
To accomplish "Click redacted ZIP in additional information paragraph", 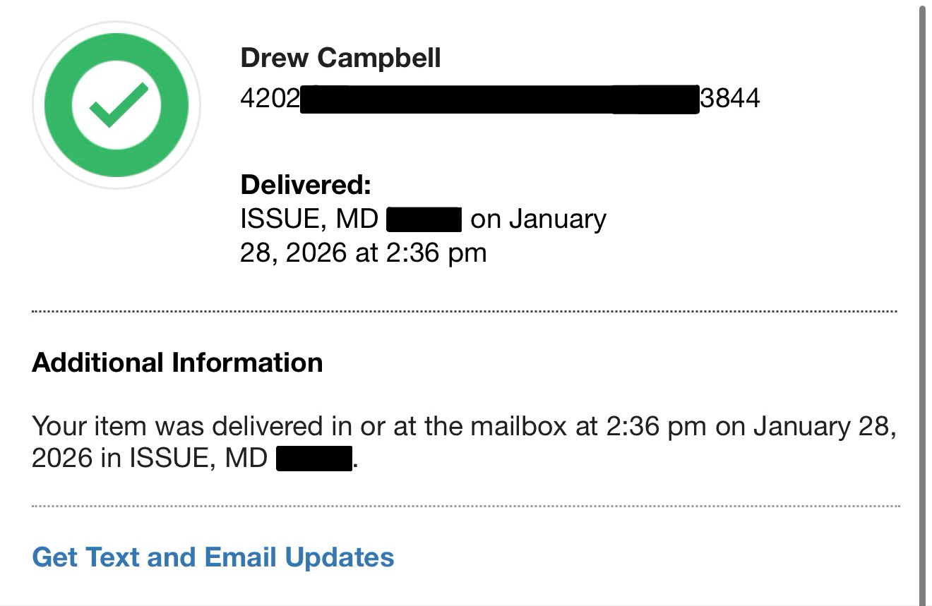I will (x=314, y=459).
